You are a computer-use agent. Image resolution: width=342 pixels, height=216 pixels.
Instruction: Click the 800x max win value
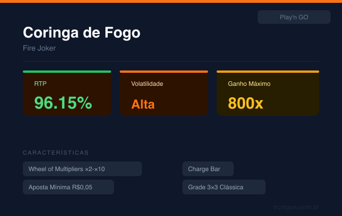tap(246, 103)
